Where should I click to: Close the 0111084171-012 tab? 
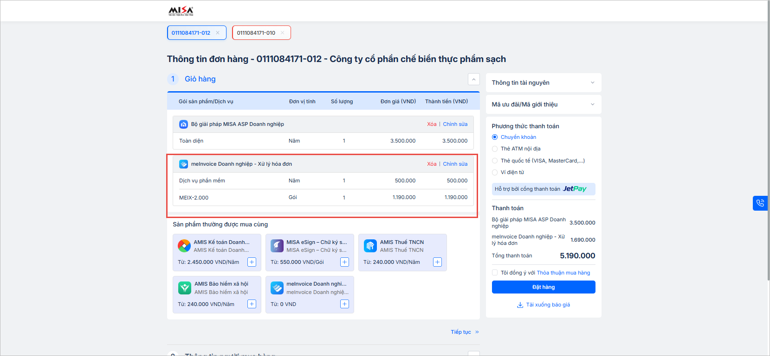click(x=218, y=33)
